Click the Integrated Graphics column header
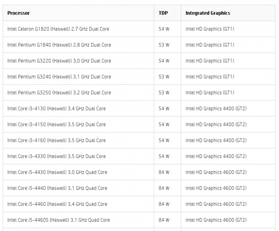 point(208,13)
